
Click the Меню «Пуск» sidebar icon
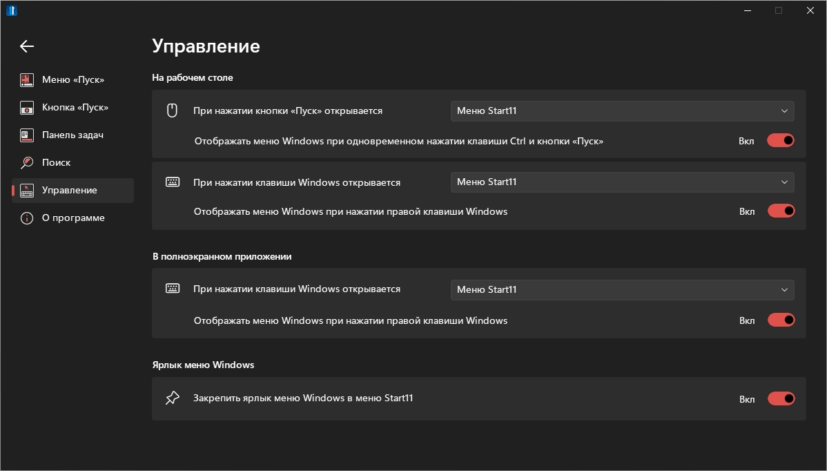[x=27, y=80]
